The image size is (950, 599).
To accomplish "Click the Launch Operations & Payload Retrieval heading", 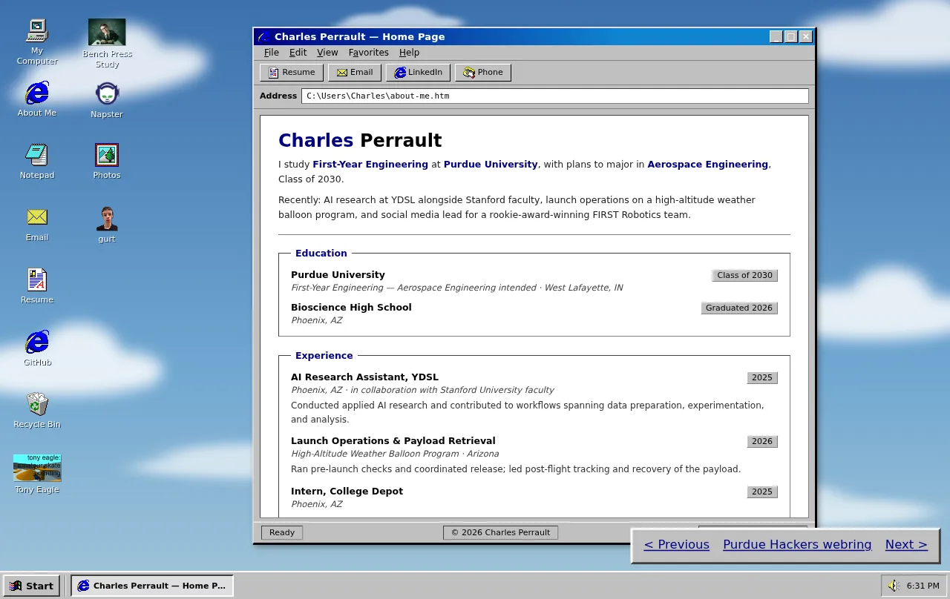I will (x=393, y=441).
